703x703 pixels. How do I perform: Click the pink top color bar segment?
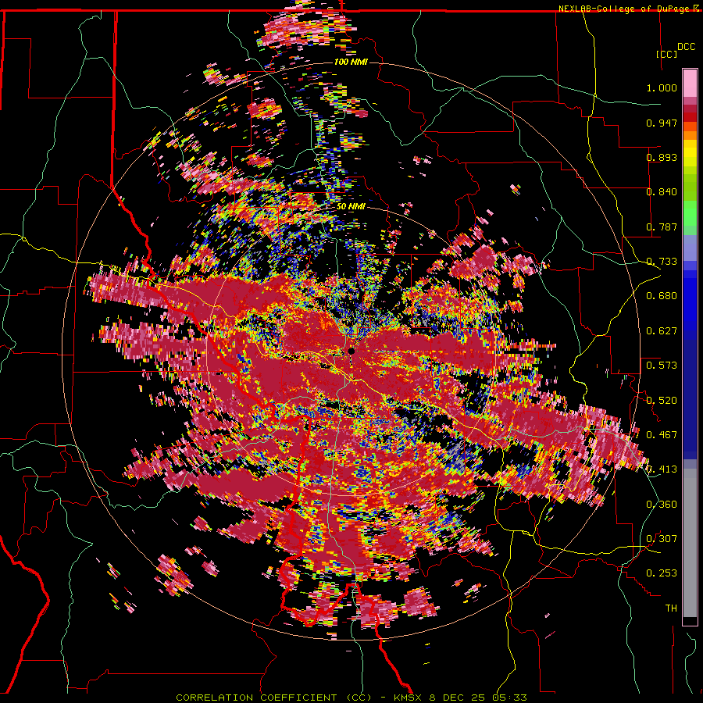pyautogui.click(x=690, y=83)
